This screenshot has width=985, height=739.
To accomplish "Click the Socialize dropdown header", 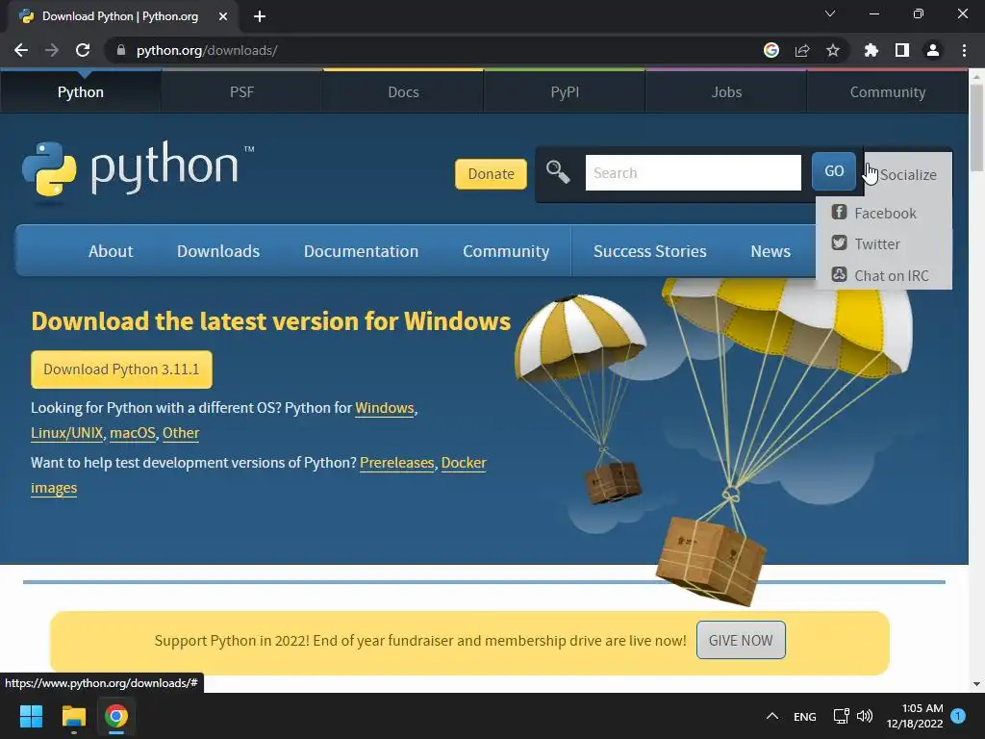I will [x=908, y=174].
